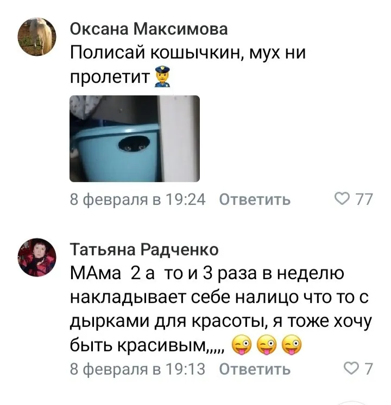
Task: Reply to Татьяна Радченко's comment
Action: coord(255,369)
